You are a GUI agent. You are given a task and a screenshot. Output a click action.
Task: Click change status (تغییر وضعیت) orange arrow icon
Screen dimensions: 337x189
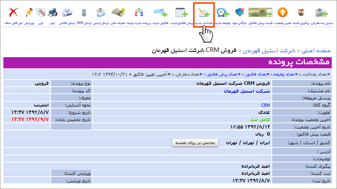(283, 12)
